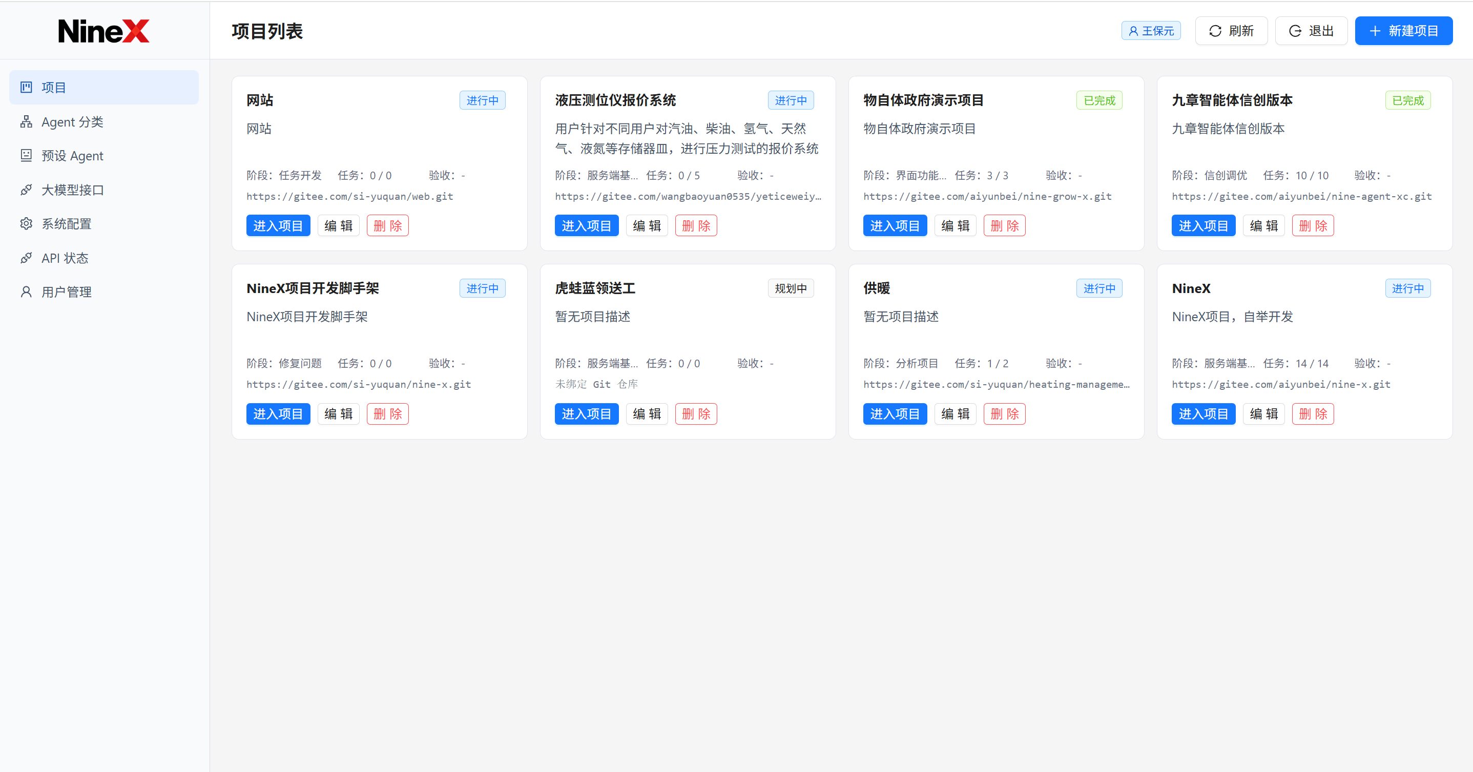Edit the 供暖 project
1473x772 pixels.
[x=956, y=414]
